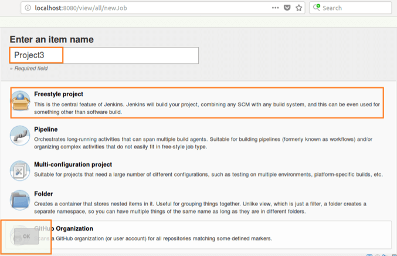Click the GitHub organization description text
The width and height of the screenshot is (397, 256).
point(153,238)
